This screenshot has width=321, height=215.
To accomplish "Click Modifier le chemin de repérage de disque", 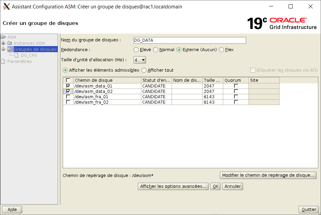I will tap(268, 175).
